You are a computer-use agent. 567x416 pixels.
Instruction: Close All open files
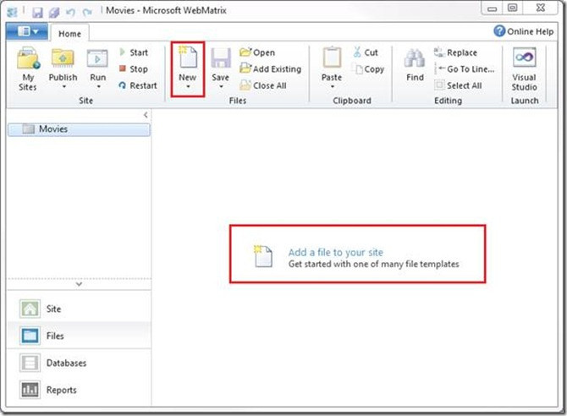(x=263, y=85)
